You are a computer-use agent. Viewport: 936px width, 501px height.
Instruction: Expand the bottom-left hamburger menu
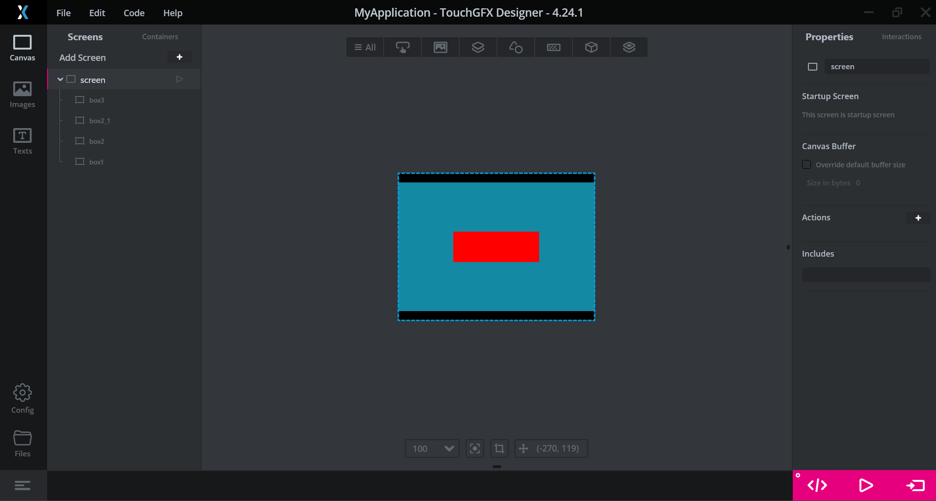point(23,485)
